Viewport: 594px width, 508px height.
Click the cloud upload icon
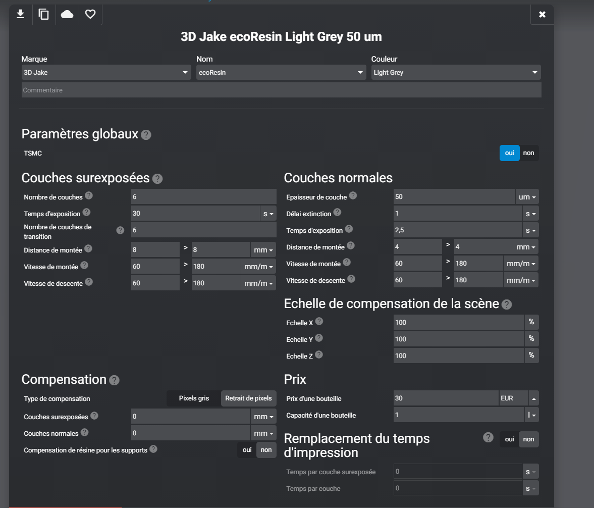67,15
